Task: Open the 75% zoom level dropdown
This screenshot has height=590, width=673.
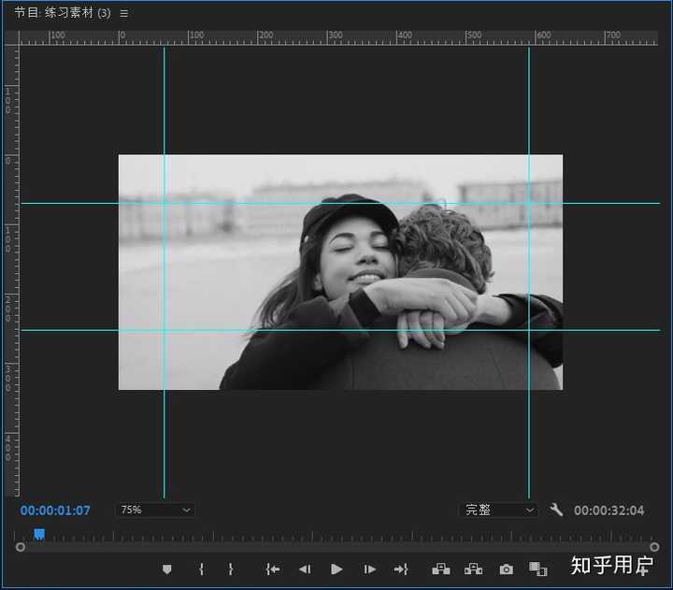Action: (155, 510)
